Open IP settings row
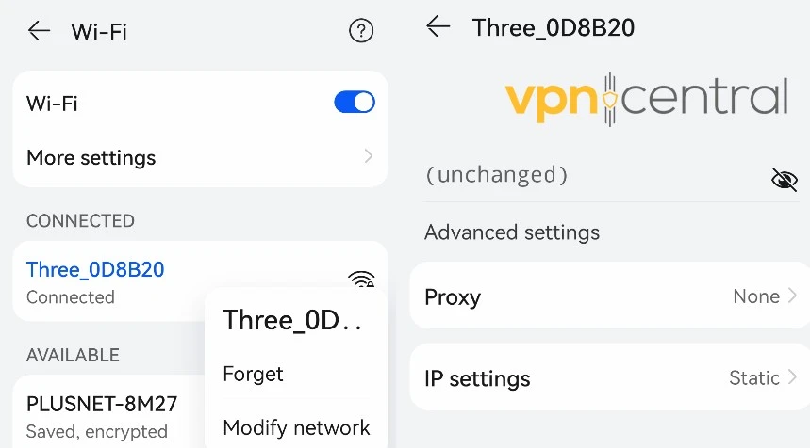The height and width of the screenshot is (448, 810). pyautogui.click(x=609, y=378)
